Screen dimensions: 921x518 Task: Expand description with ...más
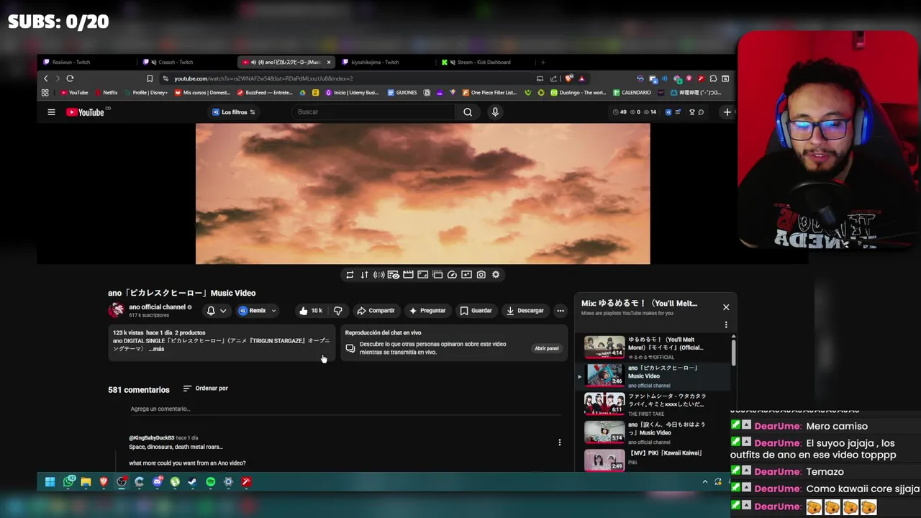pos(157,349)
